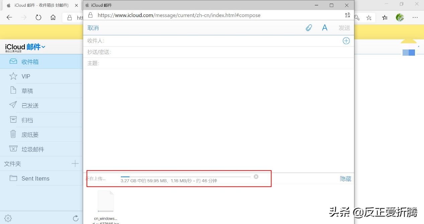The image size is (424, 224).
Task: Click the file upload progress bar
Action: point(186,177)
